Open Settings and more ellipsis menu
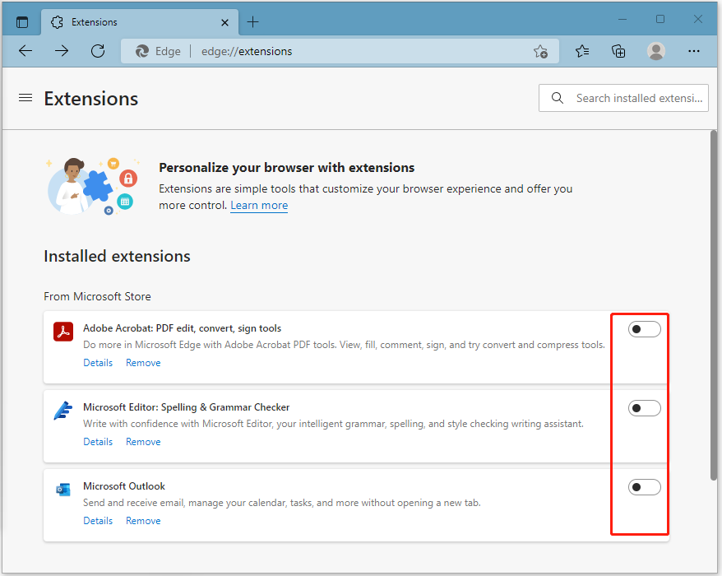The width and height of the screenshot is (722, 576). 693,51
